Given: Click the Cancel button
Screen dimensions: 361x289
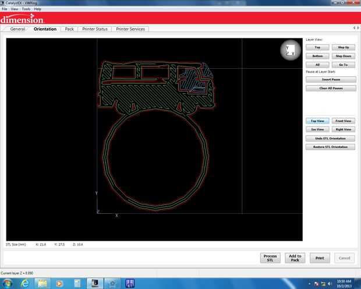Looking at the screenshot, I should [345, 258].
